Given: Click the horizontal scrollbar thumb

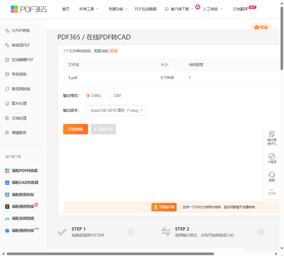Looking at the screenshot, I should pyautogui.click(x=110, y=254).
